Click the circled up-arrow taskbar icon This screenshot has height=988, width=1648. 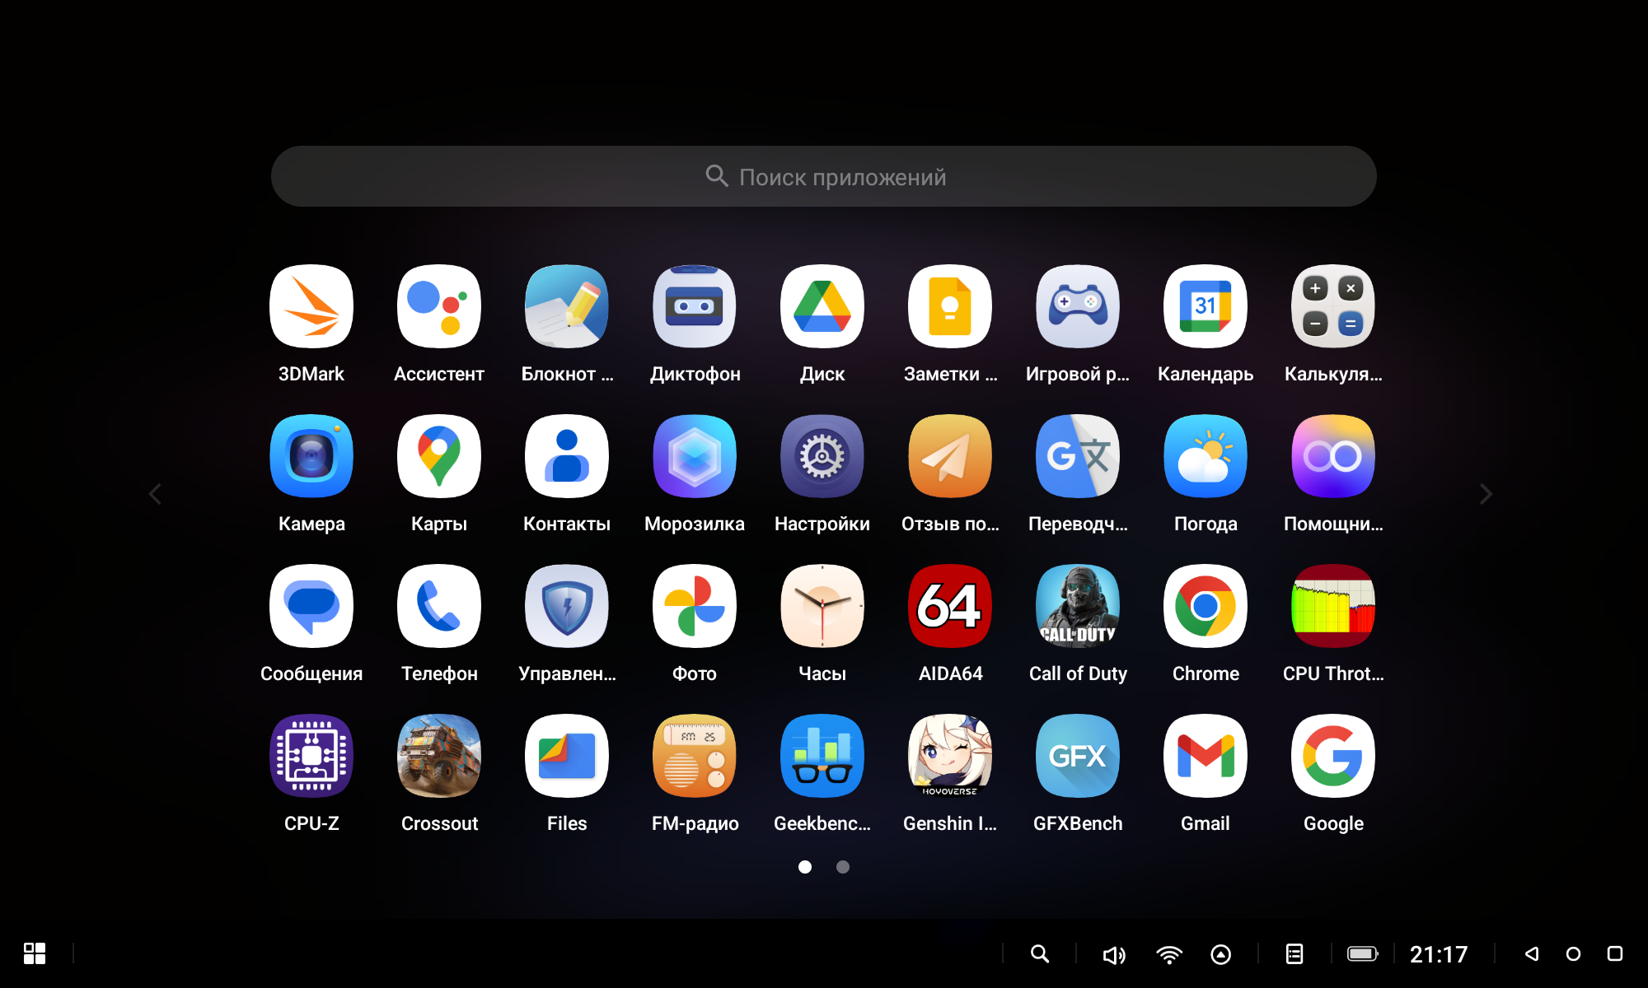[x=1221, y=954]
